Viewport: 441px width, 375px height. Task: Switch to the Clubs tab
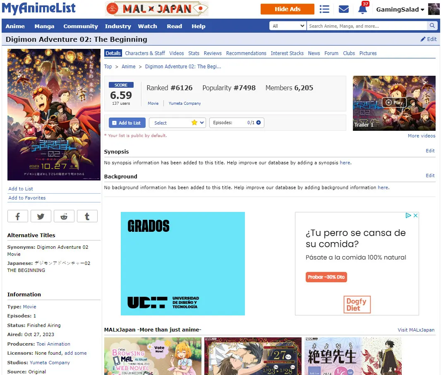tap(349, 53)
